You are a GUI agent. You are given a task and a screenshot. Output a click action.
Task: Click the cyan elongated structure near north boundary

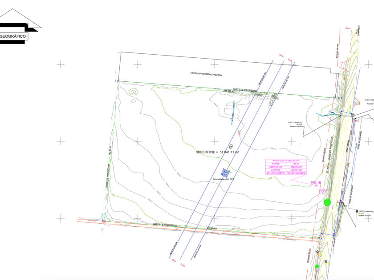tap(233, 112)
